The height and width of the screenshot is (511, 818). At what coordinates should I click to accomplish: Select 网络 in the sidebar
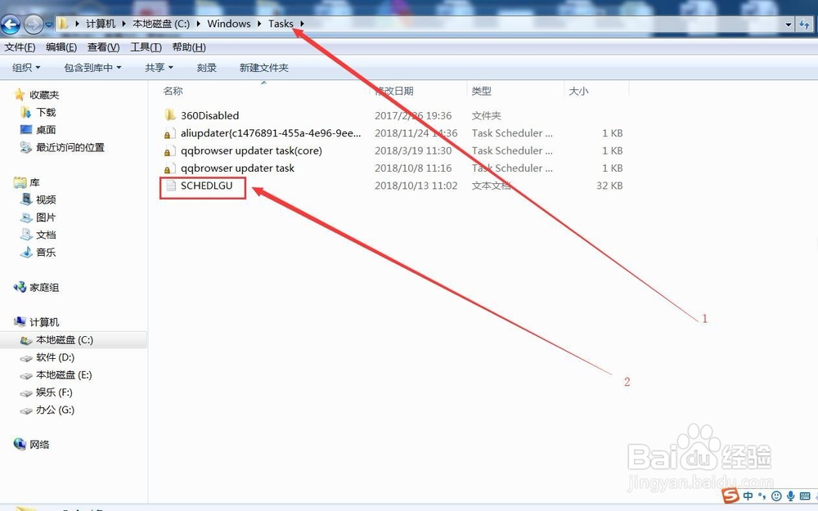[39, 444]
